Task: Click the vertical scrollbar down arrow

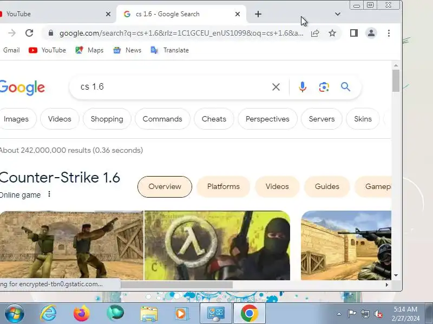Action: (396, 275)
